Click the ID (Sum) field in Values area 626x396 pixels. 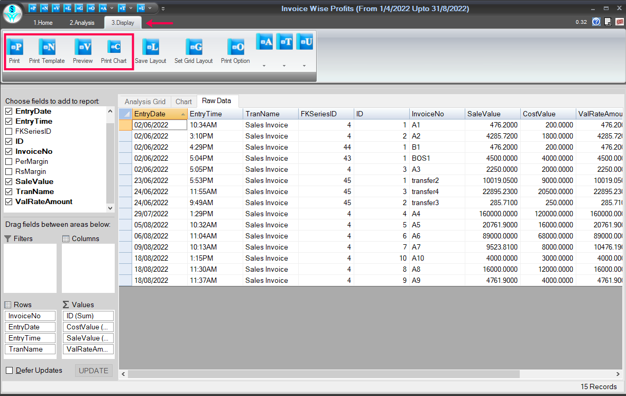(x=88, y=316)
